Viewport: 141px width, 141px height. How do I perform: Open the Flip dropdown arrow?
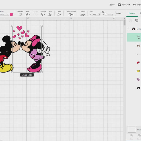click(x=52, y=15)
